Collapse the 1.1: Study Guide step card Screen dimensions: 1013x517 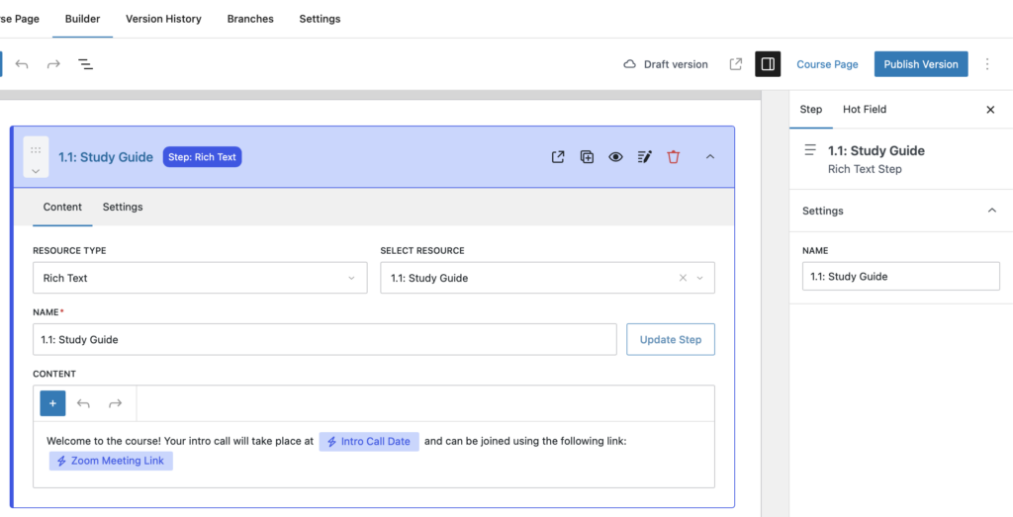tap(710, 157)
